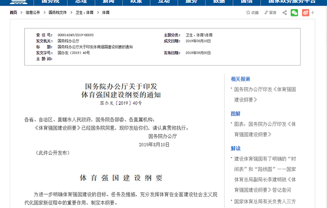Switch to the 新闻 navigation tab
This screenshot has height=208, width=327.
pos(108,1)
